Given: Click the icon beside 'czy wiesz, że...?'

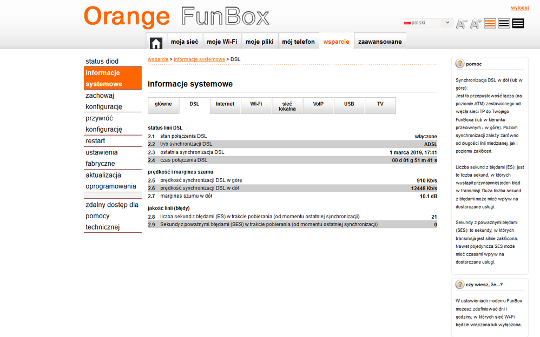Looking at the screenshot, I should point(460,285).
